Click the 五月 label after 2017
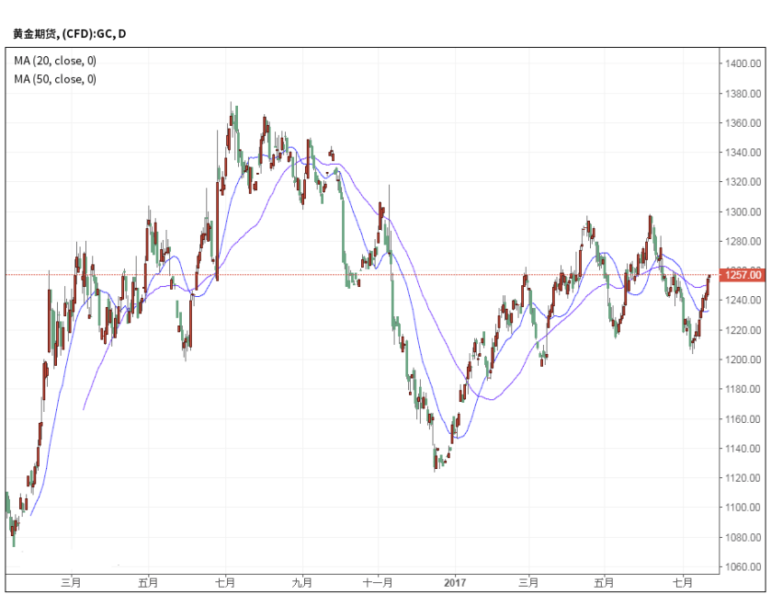The height and width of the screenshot is (594, 771). point(605,583)
